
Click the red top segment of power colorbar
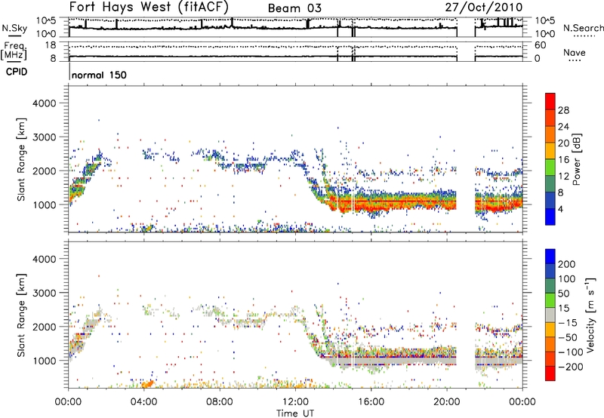pyautogui.click(x=550, y=101)
